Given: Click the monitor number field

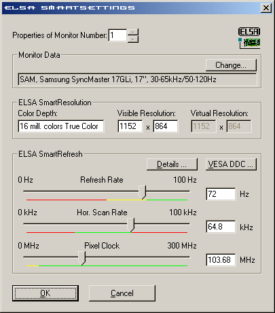Looking at the screenshot, I should (x=117, y=35).
